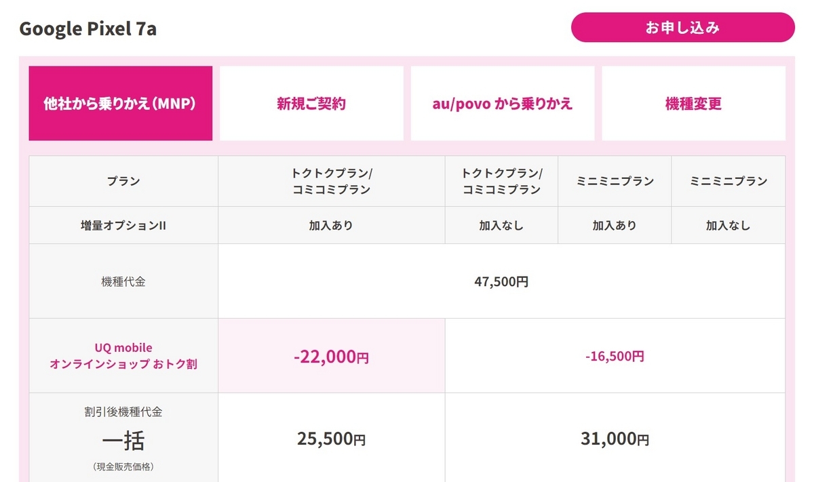Click the (現金販売価格) note text
Viewport: 814px width, 482px height.
[123, 467]
